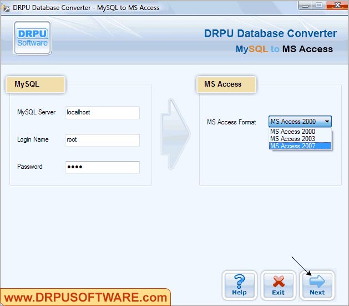Expand the MS Access Format dropdown
Screen dimensions: 349x306
(x=300, y=122)
